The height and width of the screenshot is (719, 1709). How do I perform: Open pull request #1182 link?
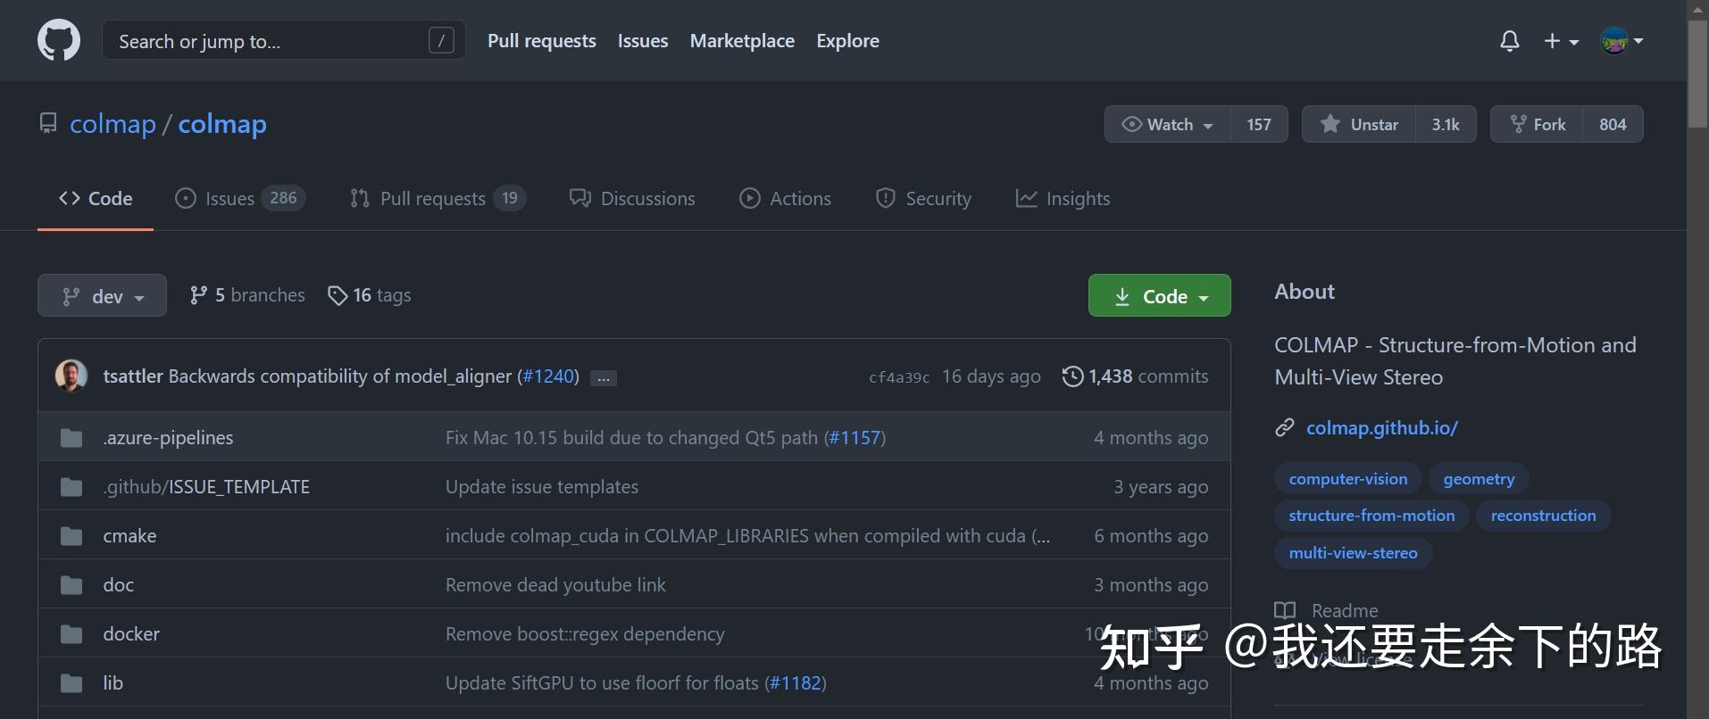(795, 683)
